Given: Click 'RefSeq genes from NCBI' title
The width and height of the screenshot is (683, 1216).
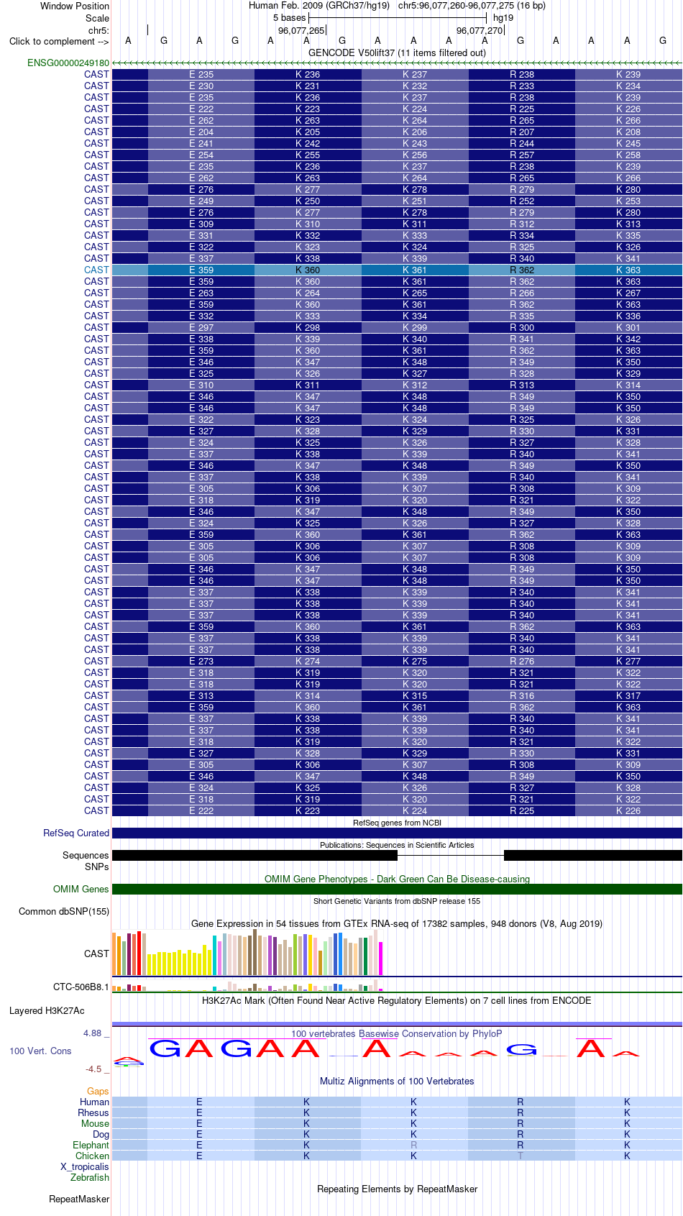Looking at the screenshot, I should 397,823.
